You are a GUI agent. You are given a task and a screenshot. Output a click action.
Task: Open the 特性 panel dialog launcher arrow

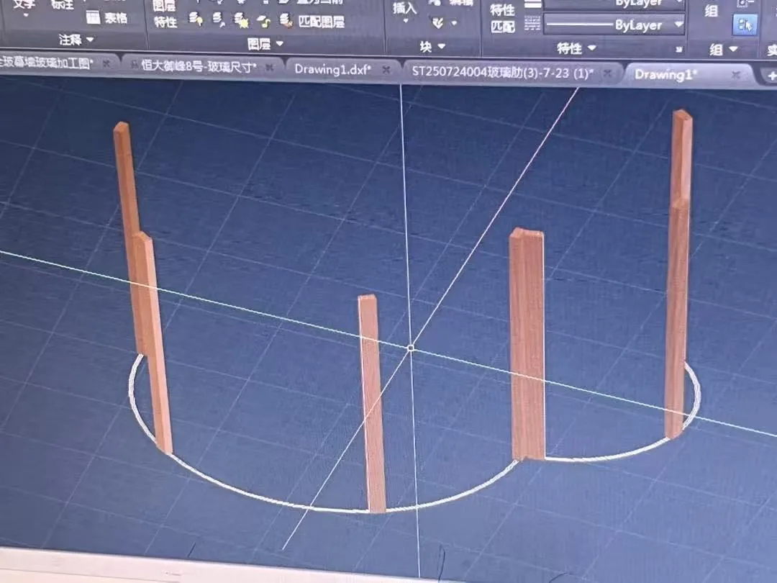coord(678,49)
